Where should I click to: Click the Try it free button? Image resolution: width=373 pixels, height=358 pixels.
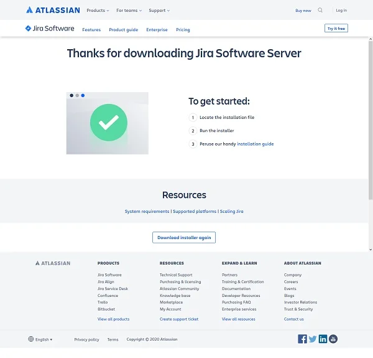[x=336, y=29]
